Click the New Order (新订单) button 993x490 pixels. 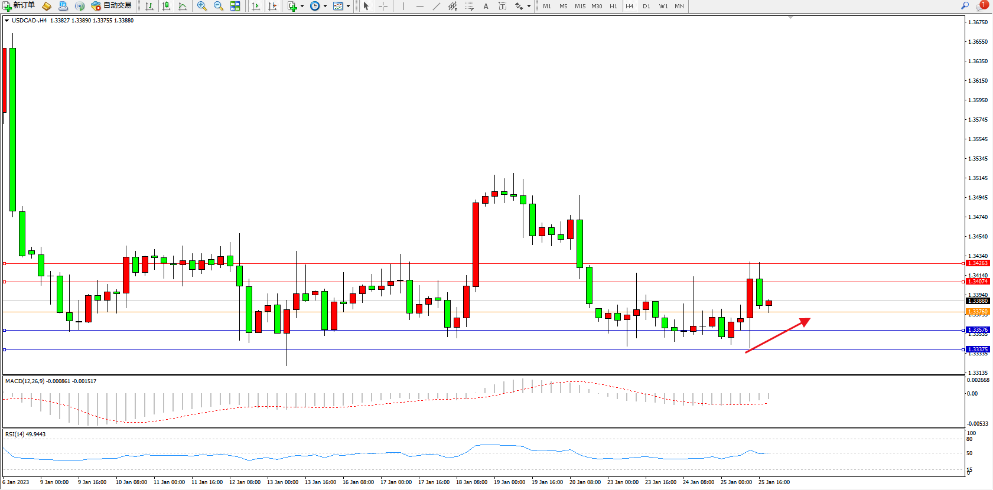pyautogui.click(x=19, y=6)
